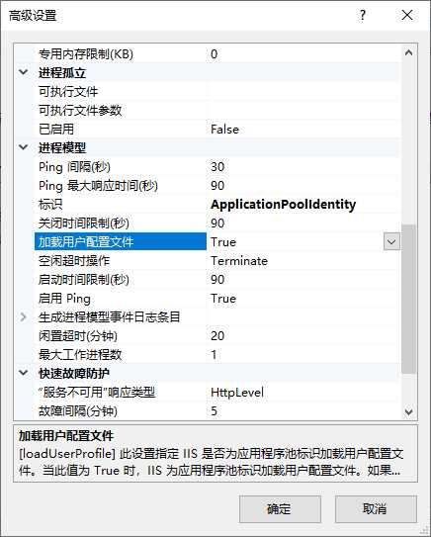This screenshot has width=431, height=537.
Task: Close the 高级设置 dialog window
Action: [x=407, y=15]
